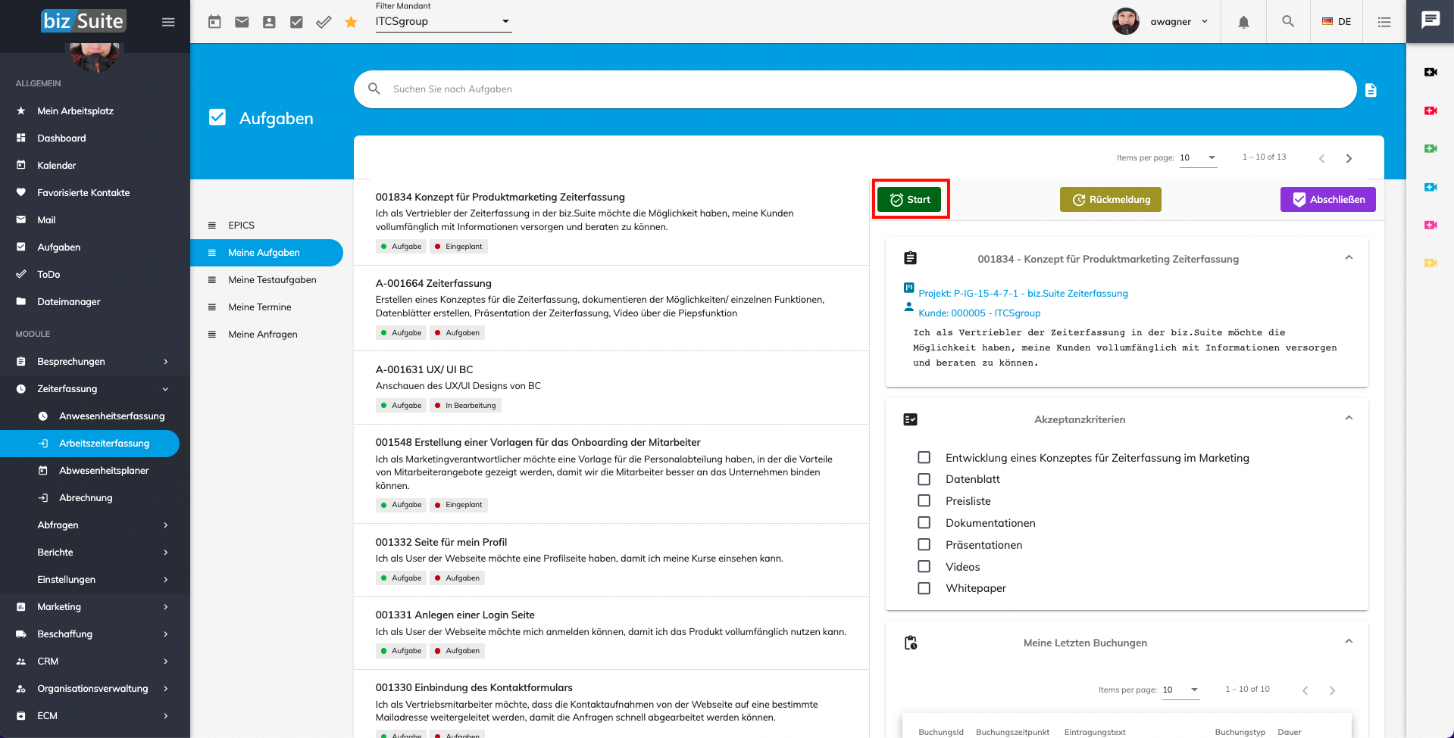Image resolution: width=1454 pixels, height=738 pixels.
Task: Click the purple Abschließen button
Action: (1327, 200)
